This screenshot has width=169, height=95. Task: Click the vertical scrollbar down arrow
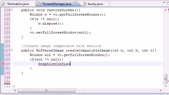166,86
